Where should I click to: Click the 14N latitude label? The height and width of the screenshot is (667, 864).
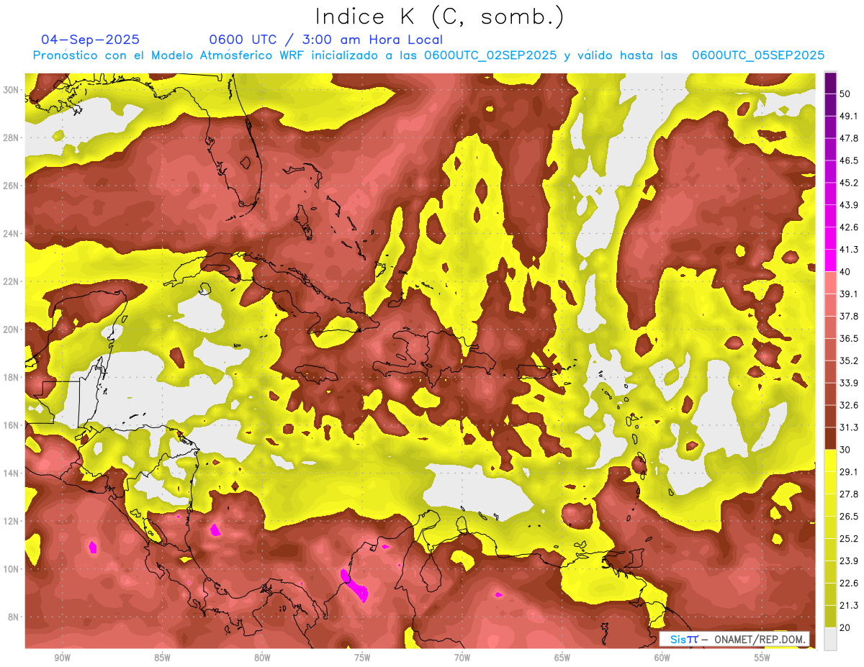(11, 473)
